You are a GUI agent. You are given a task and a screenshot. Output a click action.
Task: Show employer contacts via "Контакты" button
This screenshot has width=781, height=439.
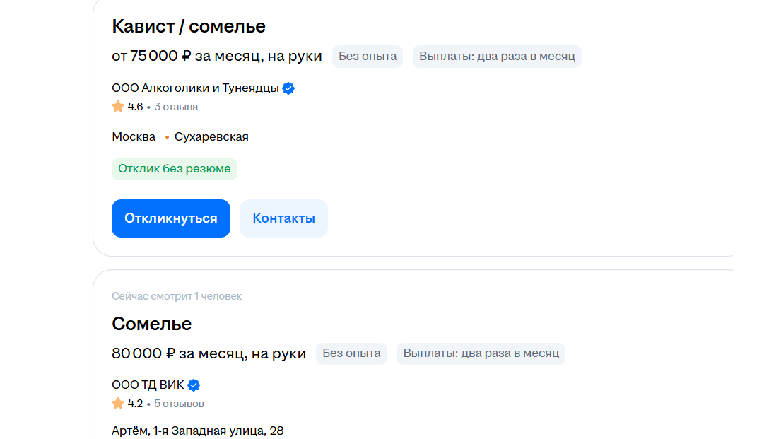pos(283,218)
